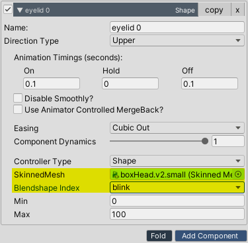Image resolution: width=248 pixels, height=243 pixels.
Task: Change the Controller Type dropdown
Action: click(177, 161)
